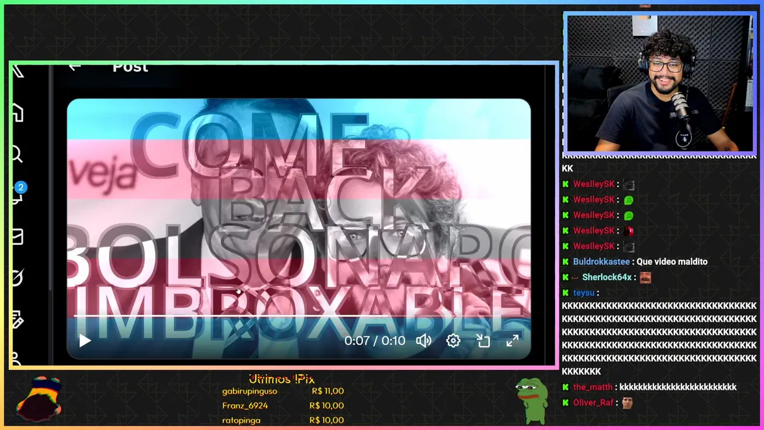Viewport: 764px width, 430px height.
Task: Play the paused video
Action: click(x=85, y=341)
